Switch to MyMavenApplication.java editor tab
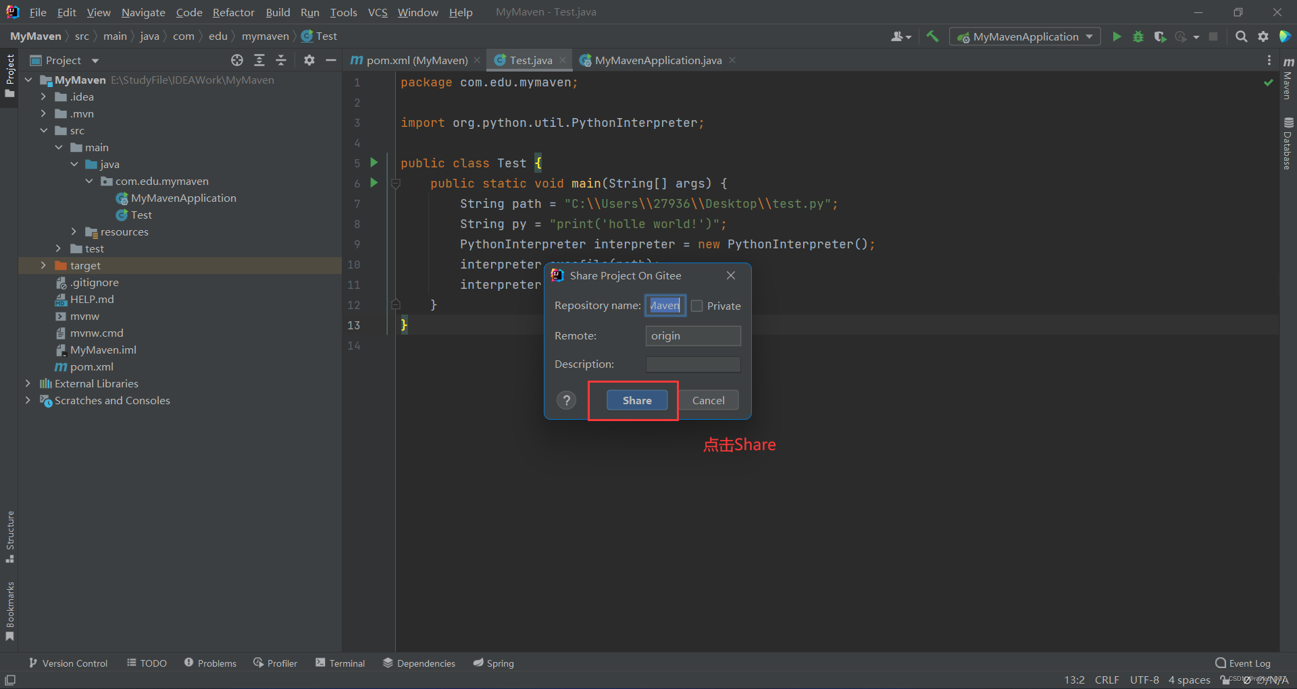The width and height of the screenshot is (1297, 689). pyautogui.click(x=658, y=60)
